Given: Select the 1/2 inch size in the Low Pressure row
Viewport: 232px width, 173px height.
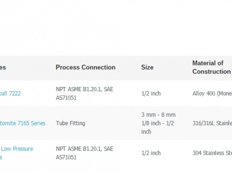Looking at the screenshot, I should coord(151,153).
